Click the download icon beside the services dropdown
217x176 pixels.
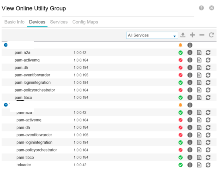point(183,35)
